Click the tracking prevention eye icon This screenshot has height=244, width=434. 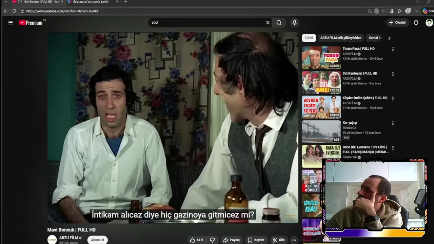376,11
